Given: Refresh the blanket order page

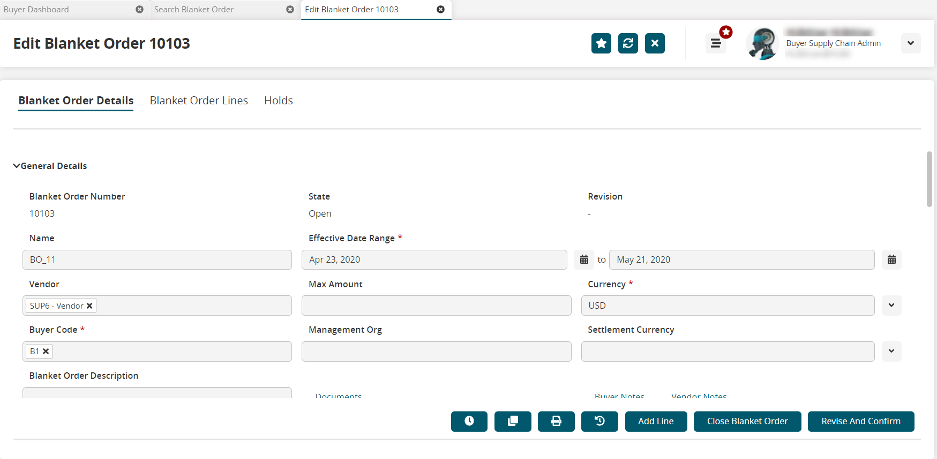Looking at the screenshot, I should [x=628, y=43].
